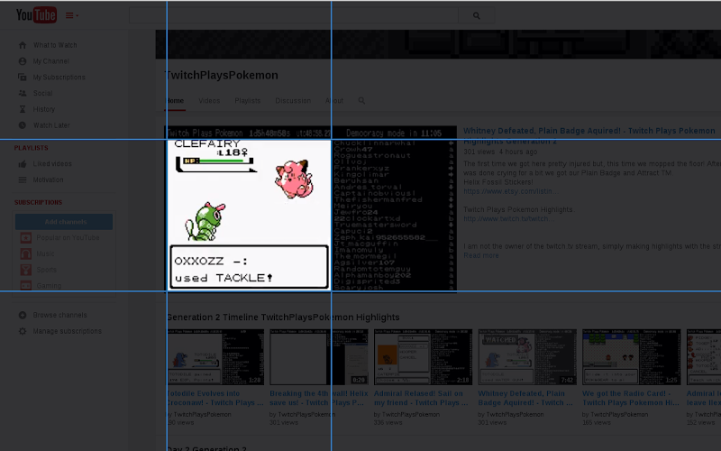Go to the YouTube logo home link
Screen dimensions: 721x451
[x=36, y=15]
